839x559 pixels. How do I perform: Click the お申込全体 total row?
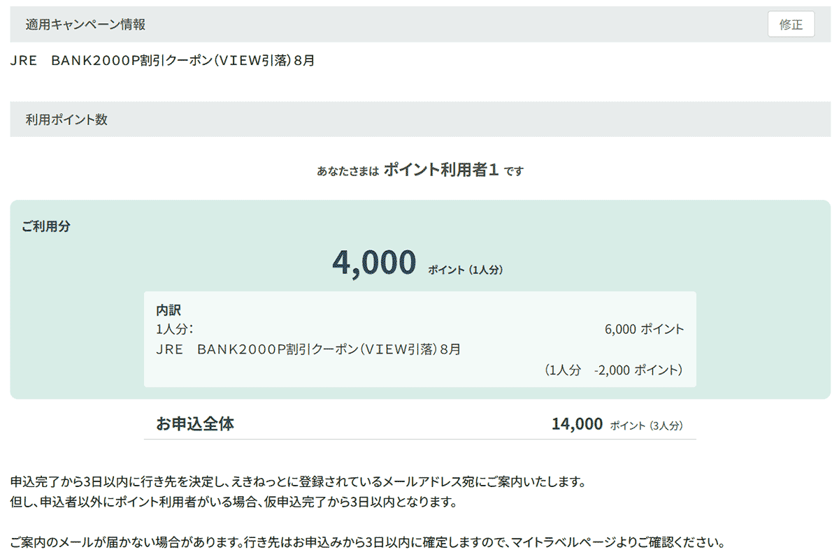click(x=196, y=423)
